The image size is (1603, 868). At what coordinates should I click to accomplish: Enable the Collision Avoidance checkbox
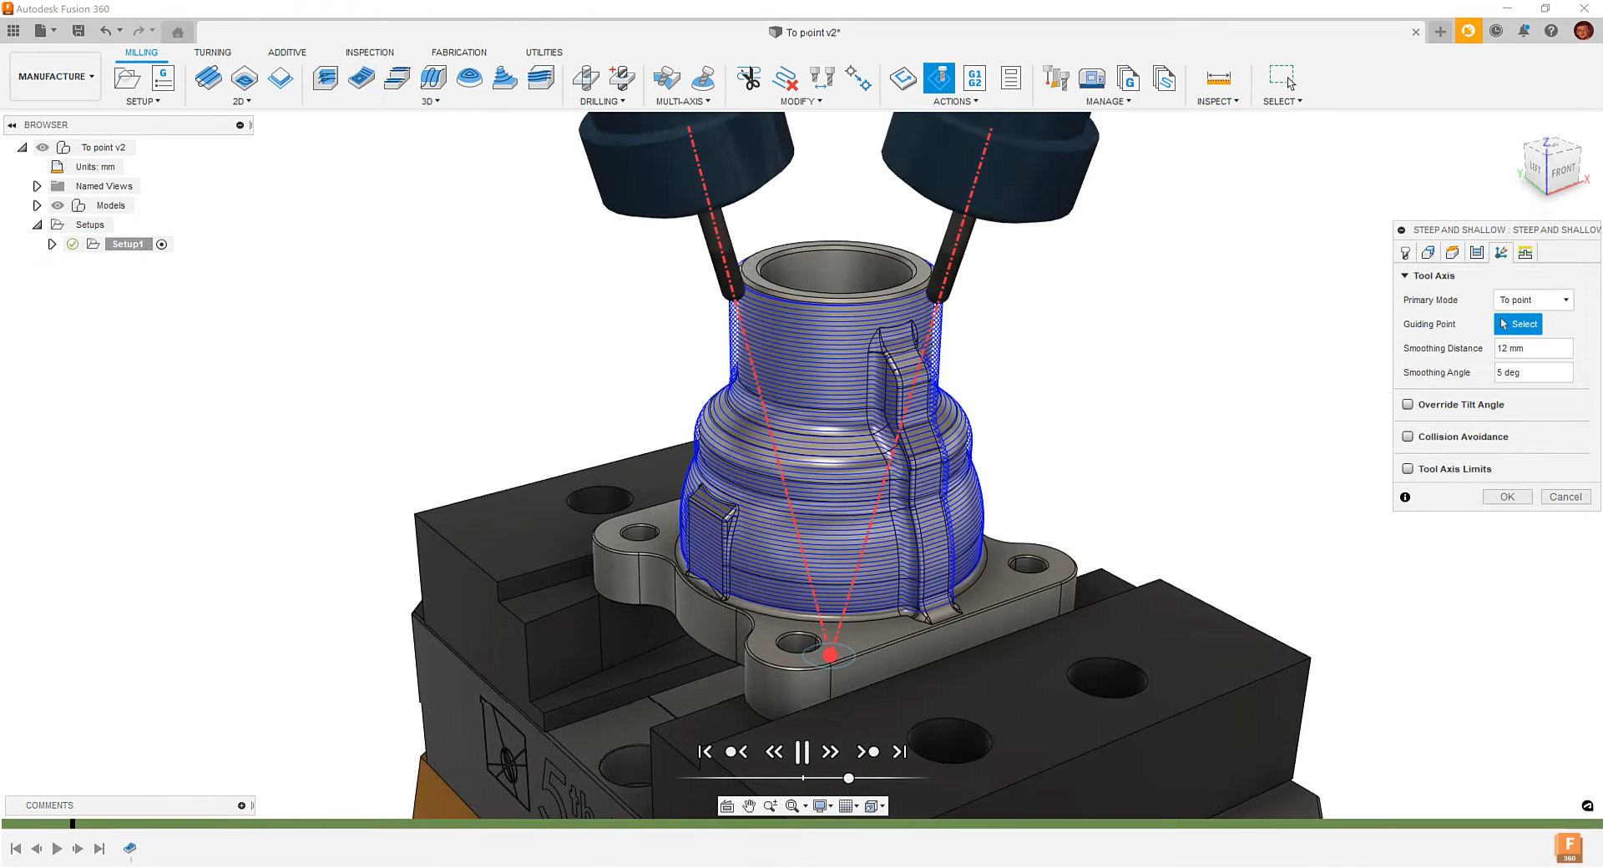tap(1408, 437)
